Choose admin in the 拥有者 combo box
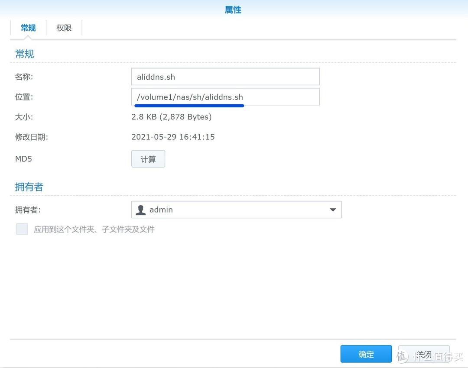This screenshot has height=368, width=468. [x=236, y=210]
